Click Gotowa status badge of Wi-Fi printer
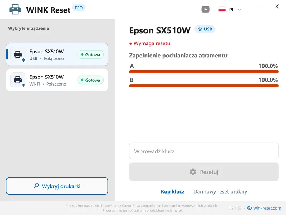This screenshot has width=286, height=215. 90,80
